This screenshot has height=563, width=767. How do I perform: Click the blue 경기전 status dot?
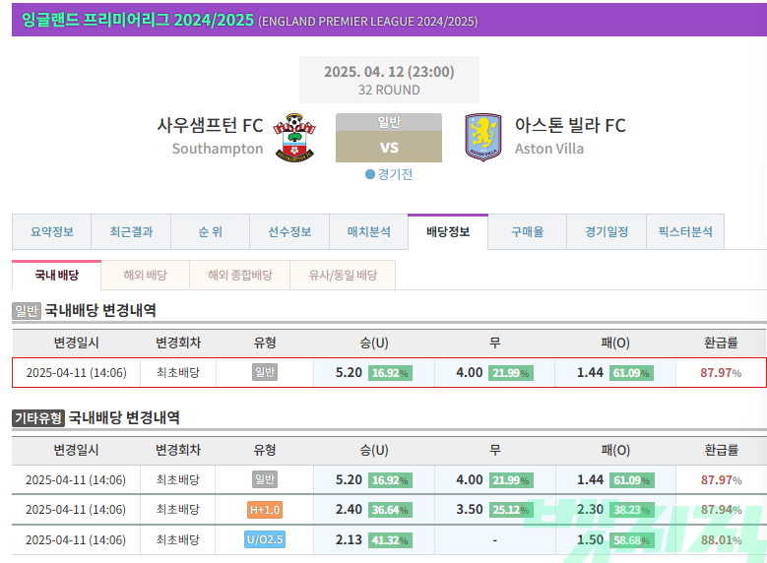coord(370,174)
